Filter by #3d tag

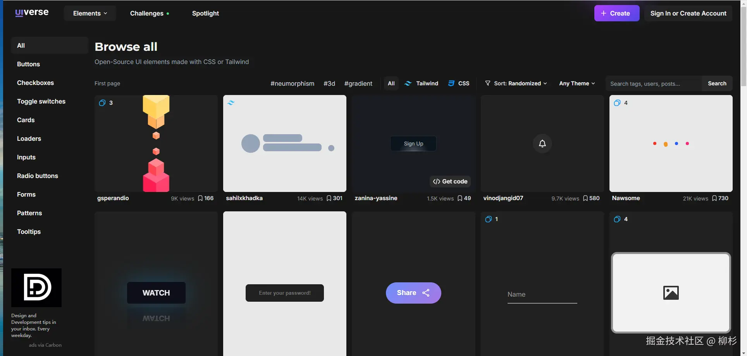point(329,83)
